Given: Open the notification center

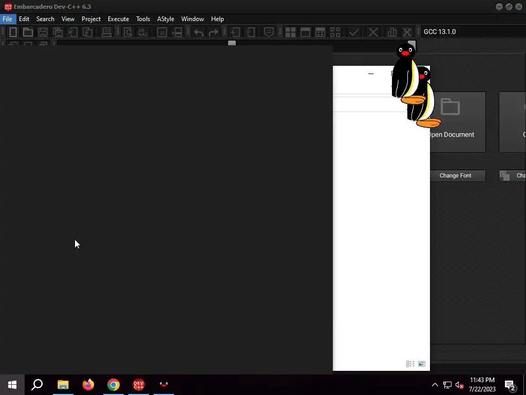Looking at the screenshot, I should coord(510,385).
